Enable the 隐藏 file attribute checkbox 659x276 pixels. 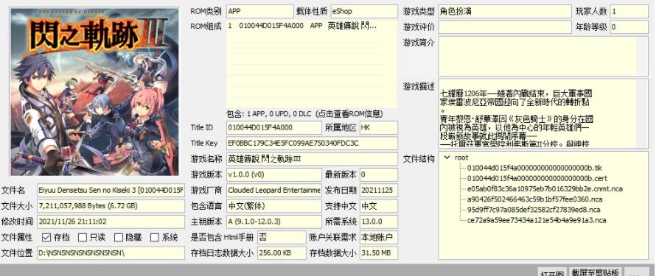pyautogui.click(x=119, y=238)
